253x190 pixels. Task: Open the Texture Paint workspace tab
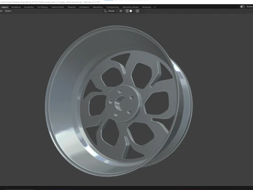coord(57,7)
